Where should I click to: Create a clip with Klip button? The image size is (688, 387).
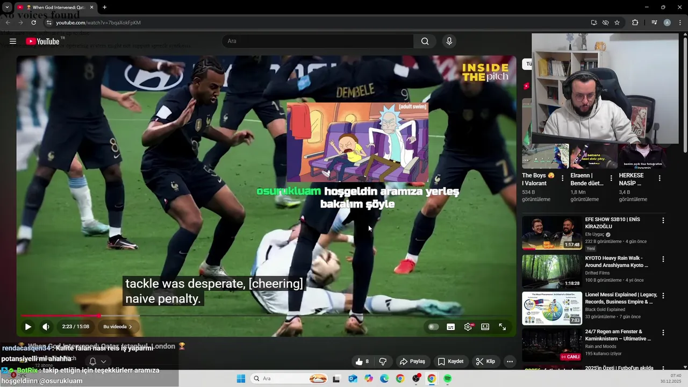point(485,361)
